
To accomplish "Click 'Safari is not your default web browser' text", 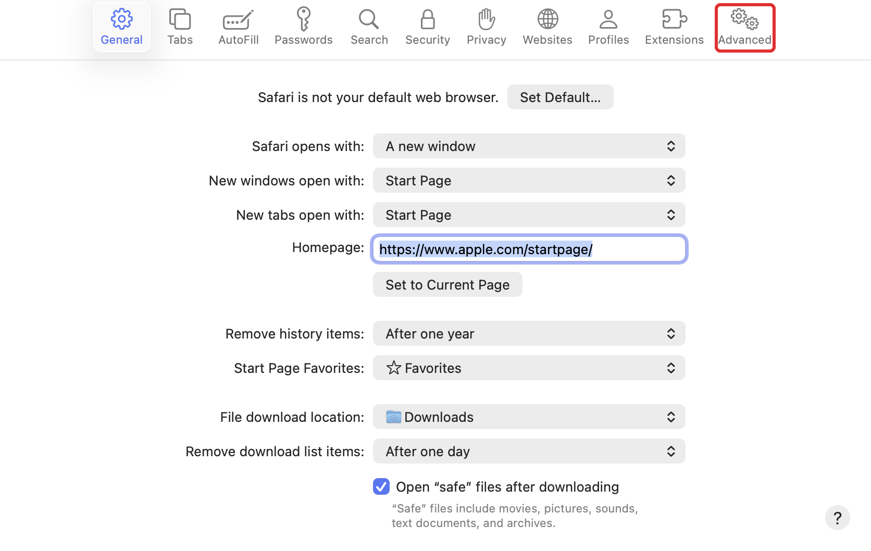I will (378, 97).
